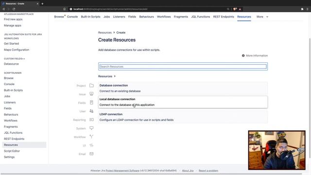Screen dimensions: 311x175
Task: Close the Resources - Create browser tab
Action: pyautogui.click(x=37, y=3)
